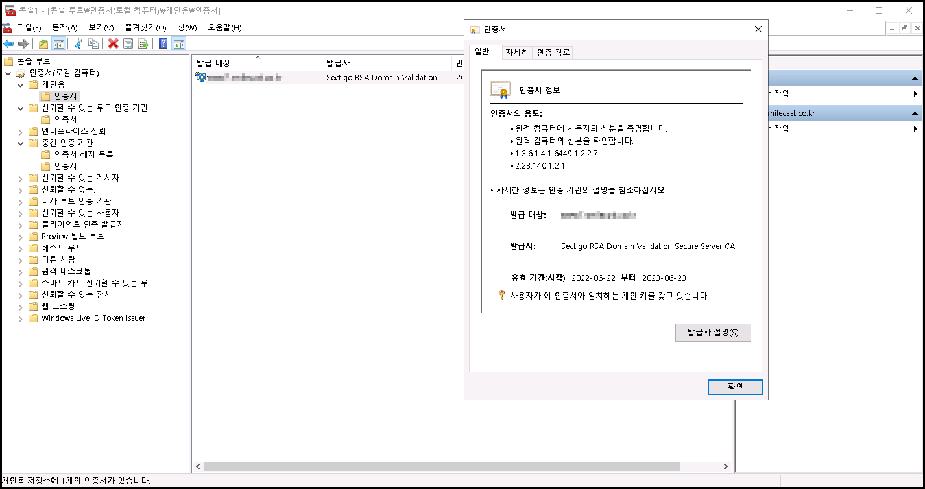Expand the 신뢰할 수 있는 게시자 node
Image resolution: width=925 pixels, height=489 pixels.
click(x=21, y=178)
